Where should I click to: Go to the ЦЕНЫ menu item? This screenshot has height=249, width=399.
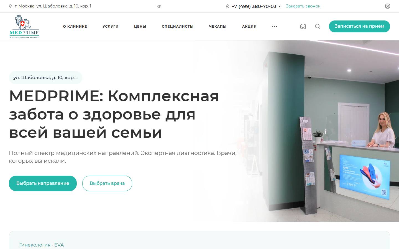pos(140,26)
